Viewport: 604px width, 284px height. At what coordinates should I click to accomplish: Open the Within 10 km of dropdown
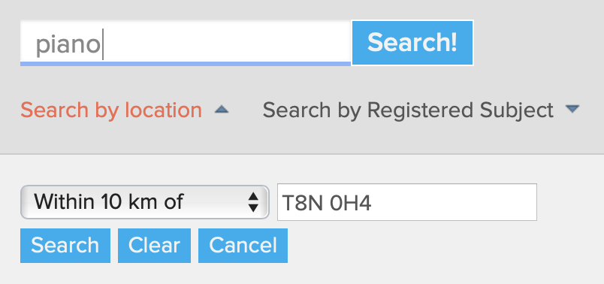[x=144, y=202]
